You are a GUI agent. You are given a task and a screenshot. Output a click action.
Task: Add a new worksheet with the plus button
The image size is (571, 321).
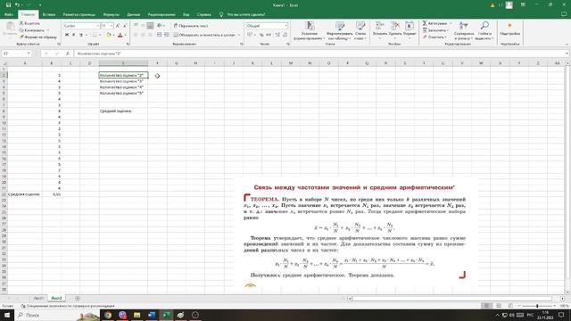(x=78, y=298)
